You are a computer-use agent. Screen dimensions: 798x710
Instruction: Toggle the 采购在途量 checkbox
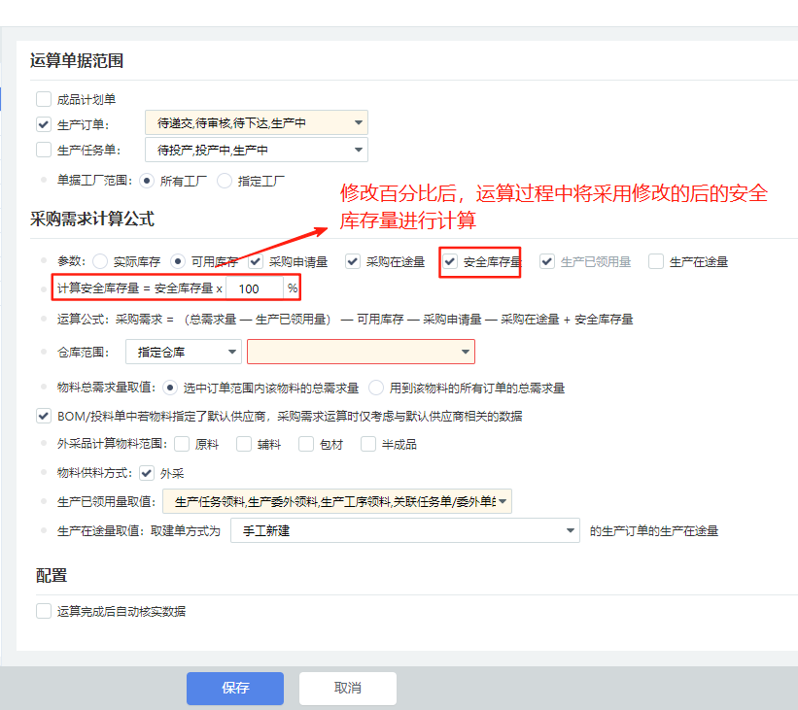pyautogui.click(x=353, y=261)
